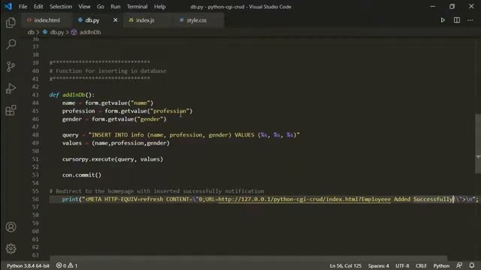This screenshot has height=270, width=481.
Task: Open notifications bell in status bar
Action: pyautogui.click(x=472, y=265)
